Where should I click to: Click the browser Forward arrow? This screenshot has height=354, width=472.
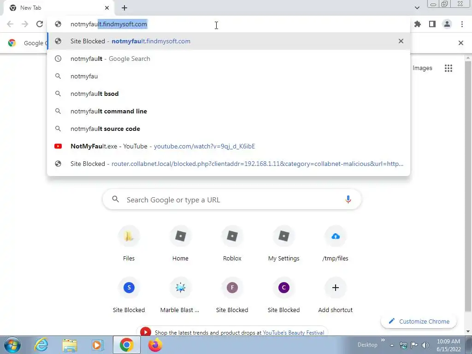(x=25, y=24)
